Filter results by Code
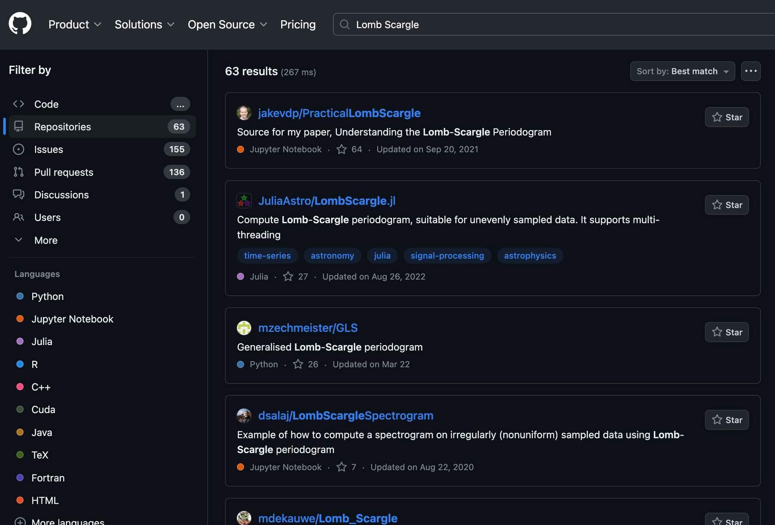 pos(102,104)
